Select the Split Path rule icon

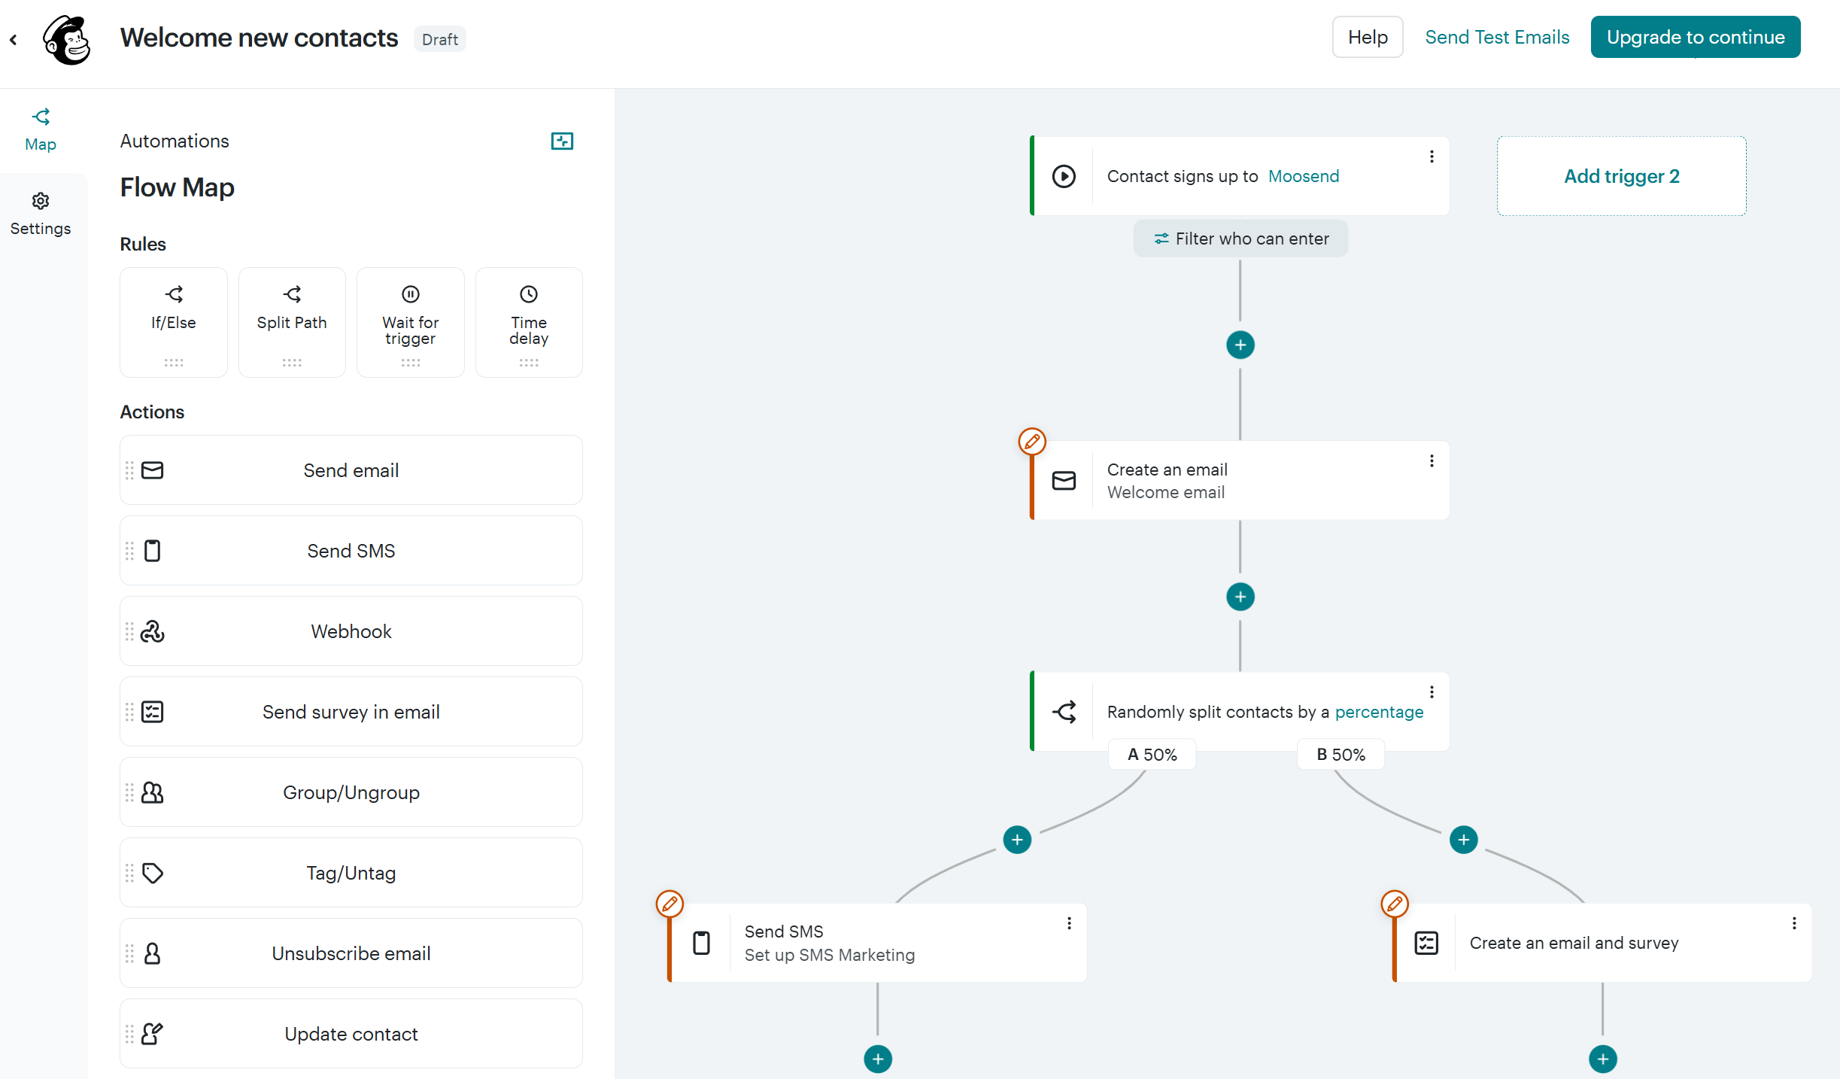coord(292,293)
